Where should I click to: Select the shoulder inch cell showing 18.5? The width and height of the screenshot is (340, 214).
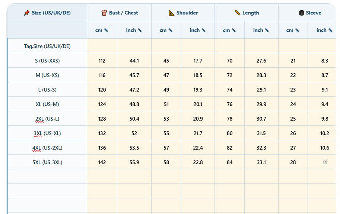click(198, 75)
